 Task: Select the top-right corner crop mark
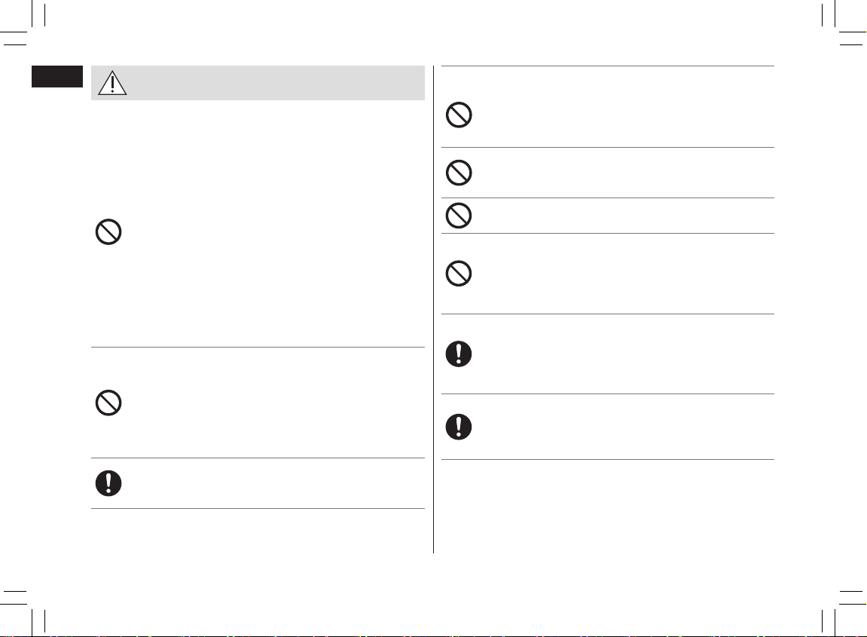click(844, 23)
